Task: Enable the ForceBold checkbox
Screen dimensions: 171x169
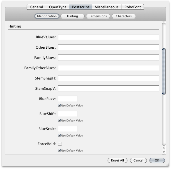Action: (x=60, y=144)
